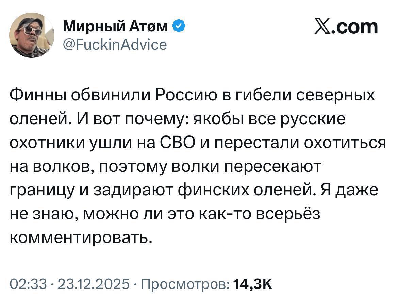Click the word охотники in the tweet
The image size is (398, 296).
(47, 143)
